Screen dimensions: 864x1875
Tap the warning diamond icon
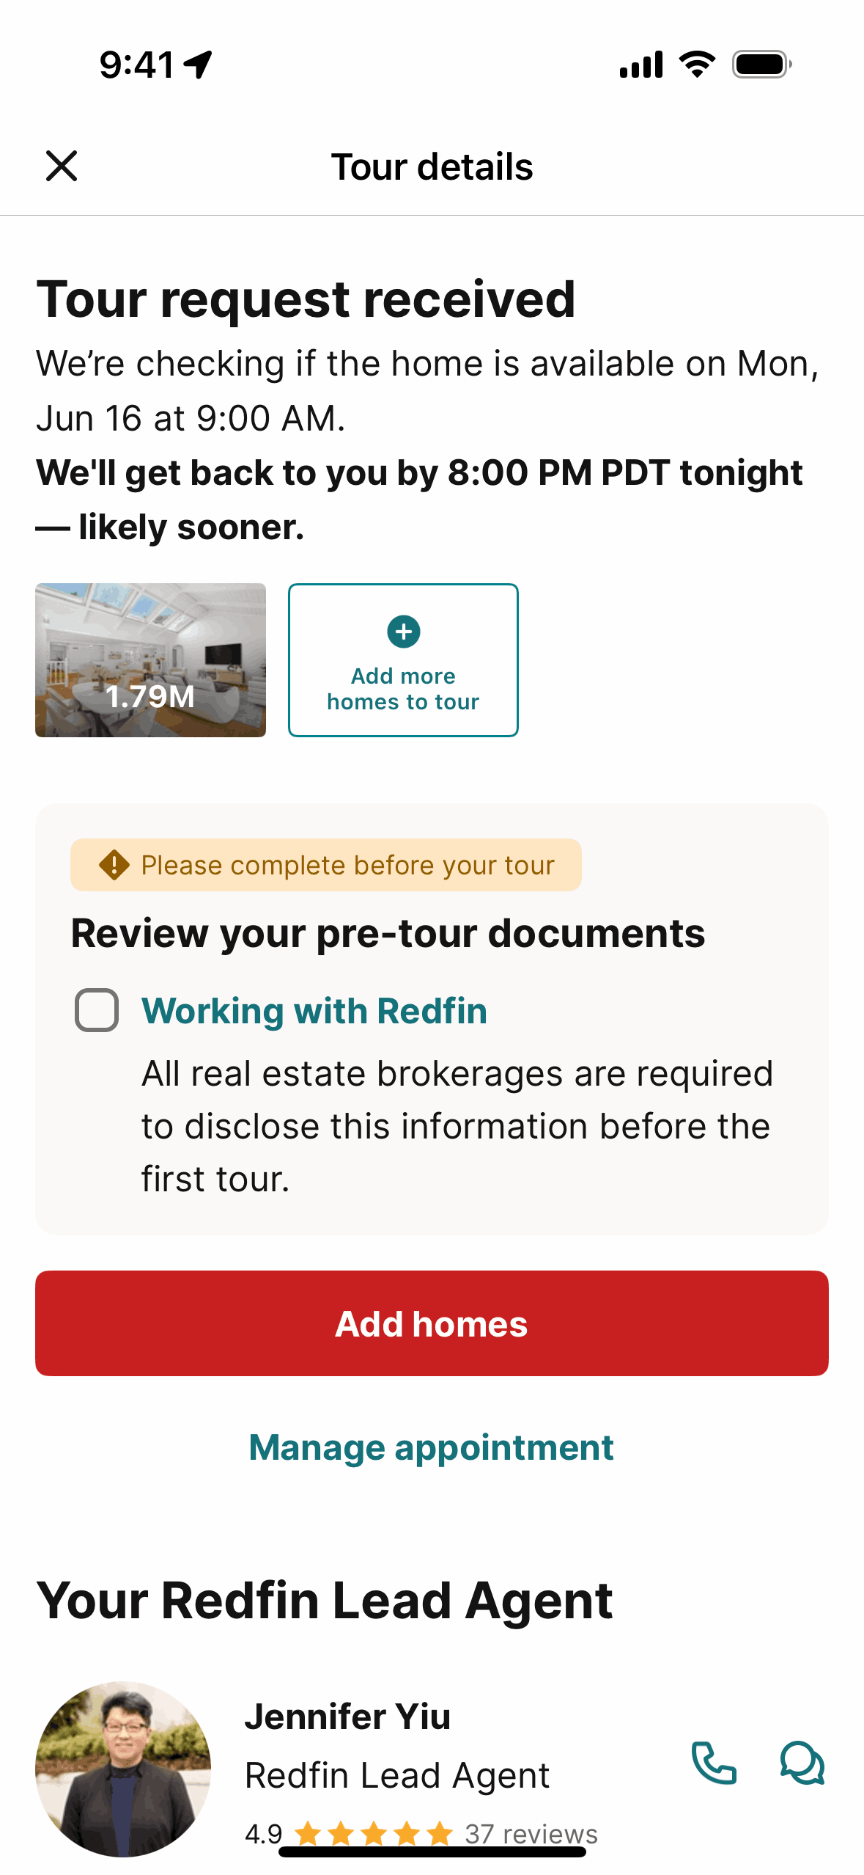click(114, 865)
